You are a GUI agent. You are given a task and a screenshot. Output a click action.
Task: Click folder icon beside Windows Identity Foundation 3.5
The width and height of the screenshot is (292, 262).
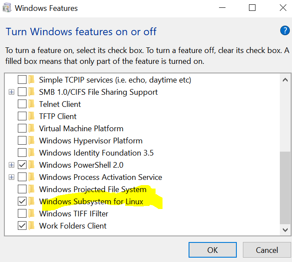point(31,153)
